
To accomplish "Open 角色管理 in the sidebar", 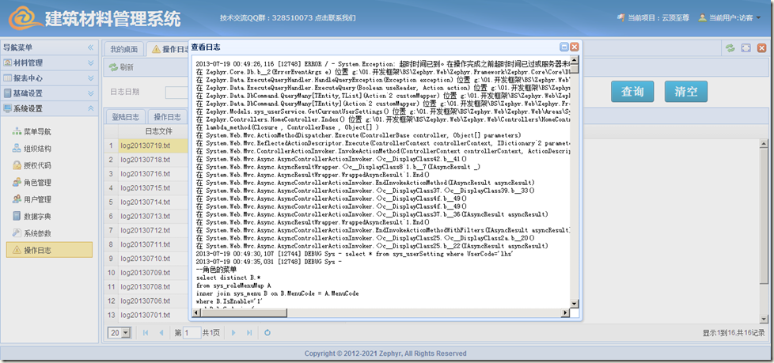I will 37,183.
